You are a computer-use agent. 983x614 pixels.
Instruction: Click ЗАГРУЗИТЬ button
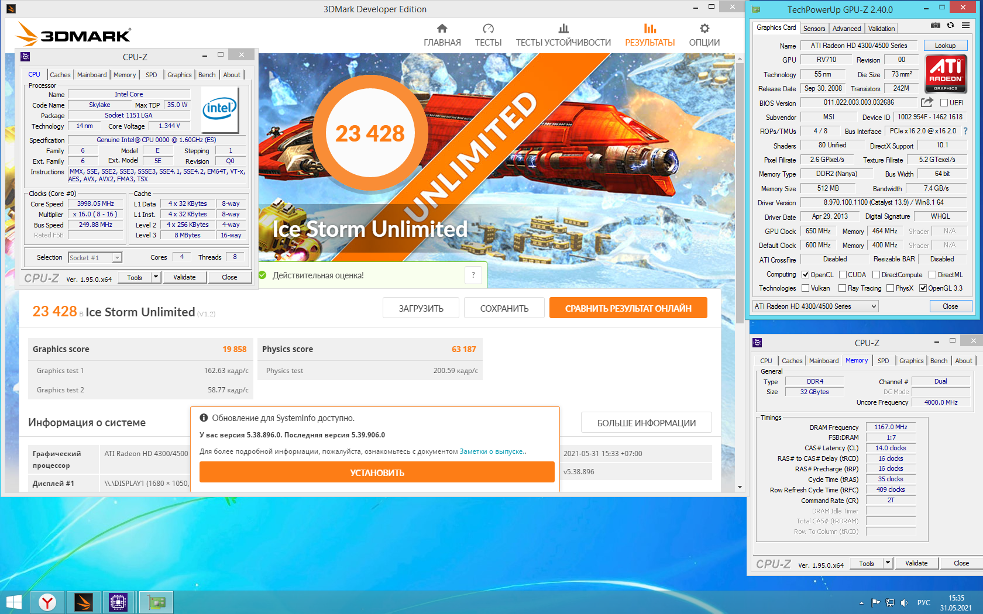tap(421, 308)
